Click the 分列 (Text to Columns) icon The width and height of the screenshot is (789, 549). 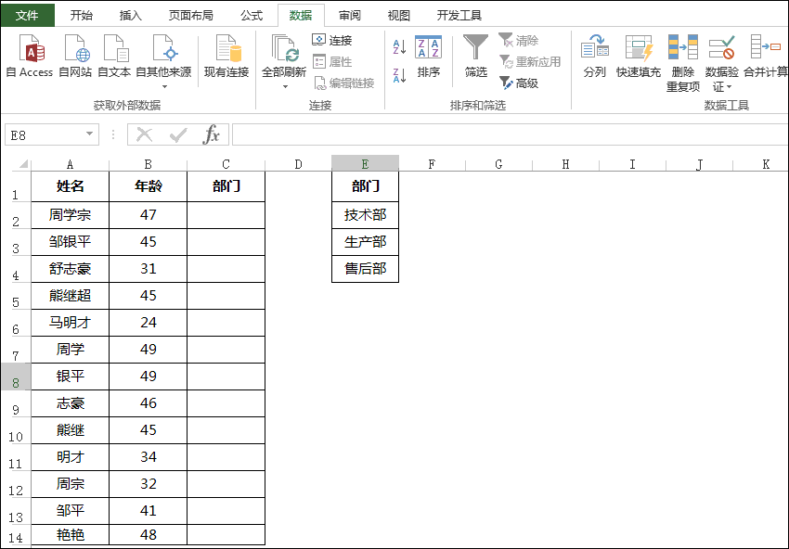coord(592,56)
